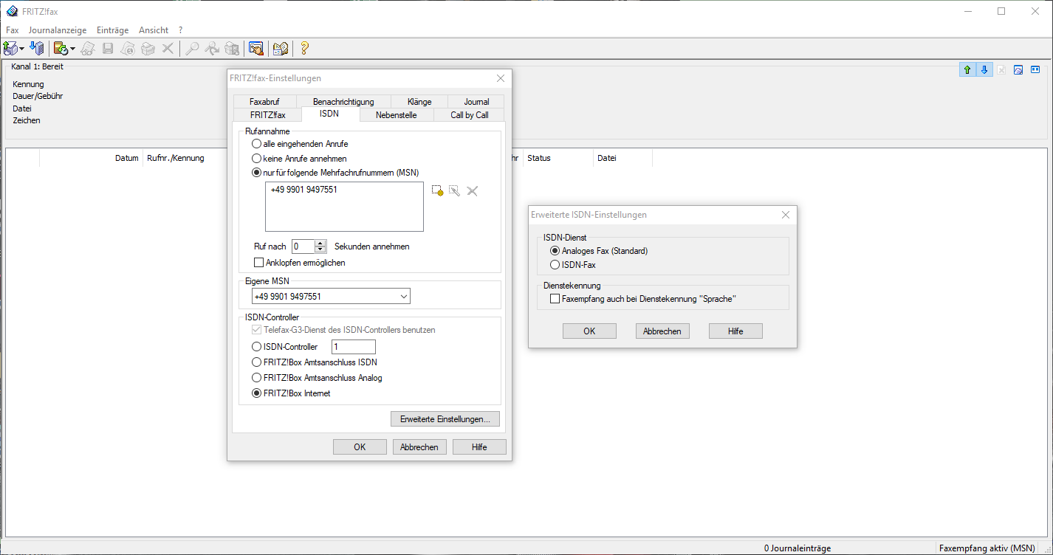This screenshot has width=1053, height=555.
Task: Select 'keine Anrufe annehmen' radio button
Action: coord(257,158)
